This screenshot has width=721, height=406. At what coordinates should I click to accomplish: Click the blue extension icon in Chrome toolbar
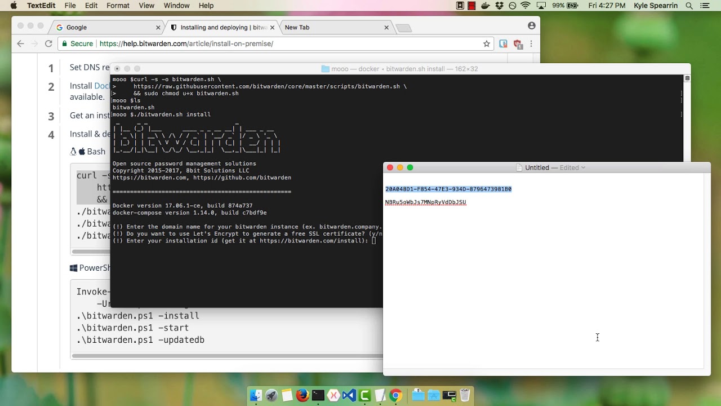504,43
